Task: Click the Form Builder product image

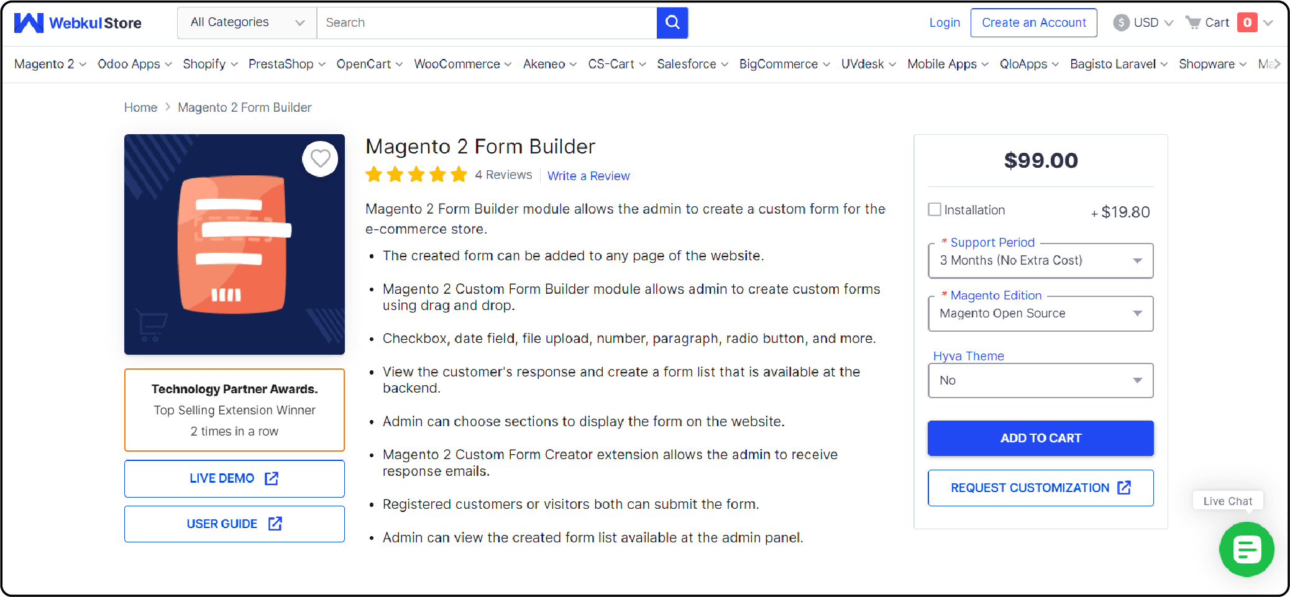Action: (x=234, y=244)
